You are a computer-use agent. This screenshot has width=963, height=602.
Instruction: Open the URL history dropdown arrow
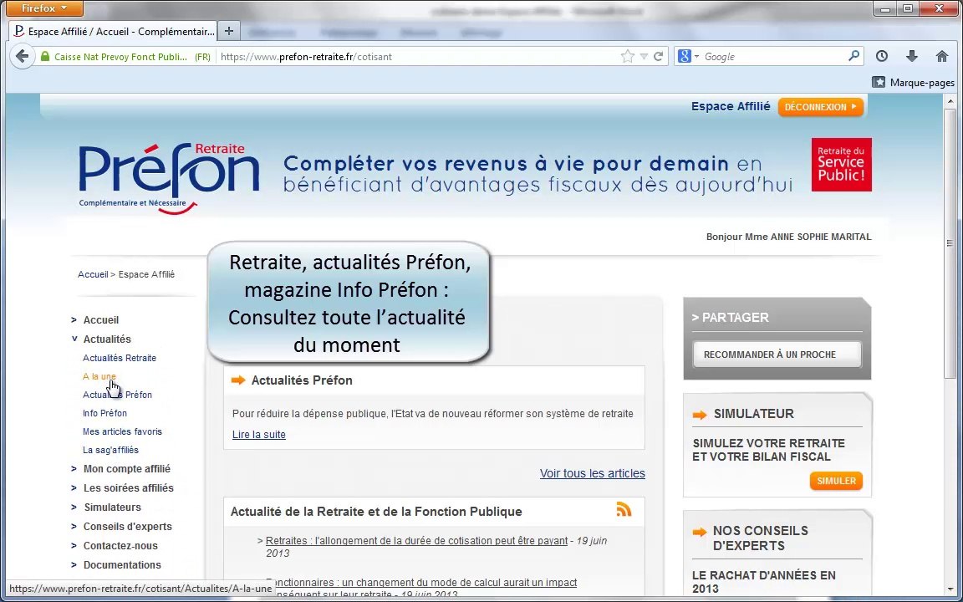(643, 57)
